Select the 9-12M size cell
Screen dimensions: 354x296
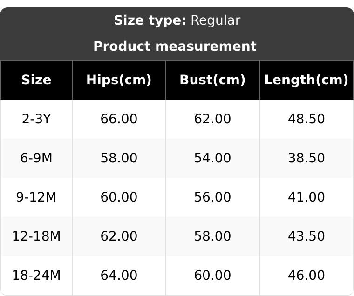point(36,197)
